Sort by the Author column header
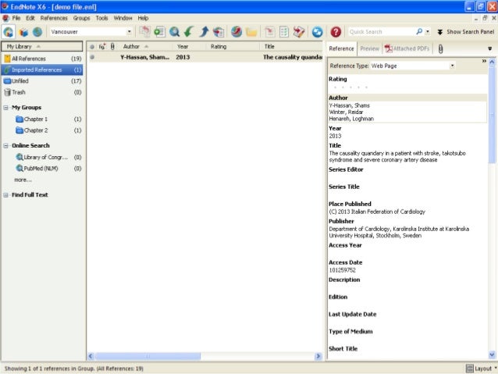 (145, 47)
